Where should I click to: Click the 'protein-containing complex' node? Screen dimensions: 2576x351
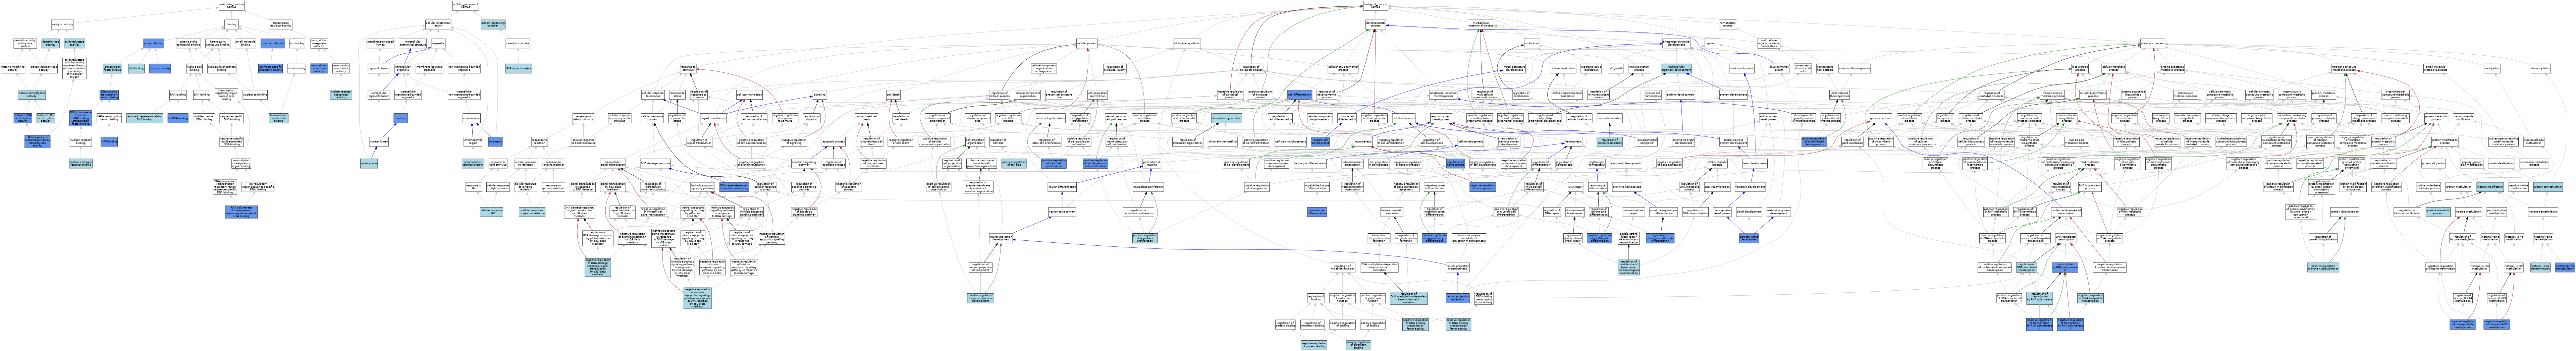point(493,24)
